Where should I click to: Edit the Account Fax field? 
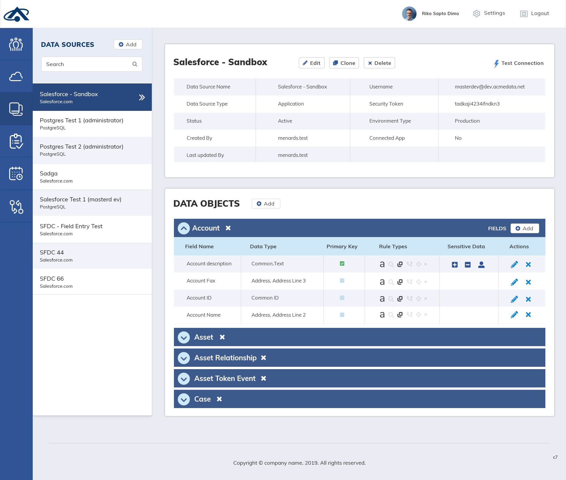(514, 282)
